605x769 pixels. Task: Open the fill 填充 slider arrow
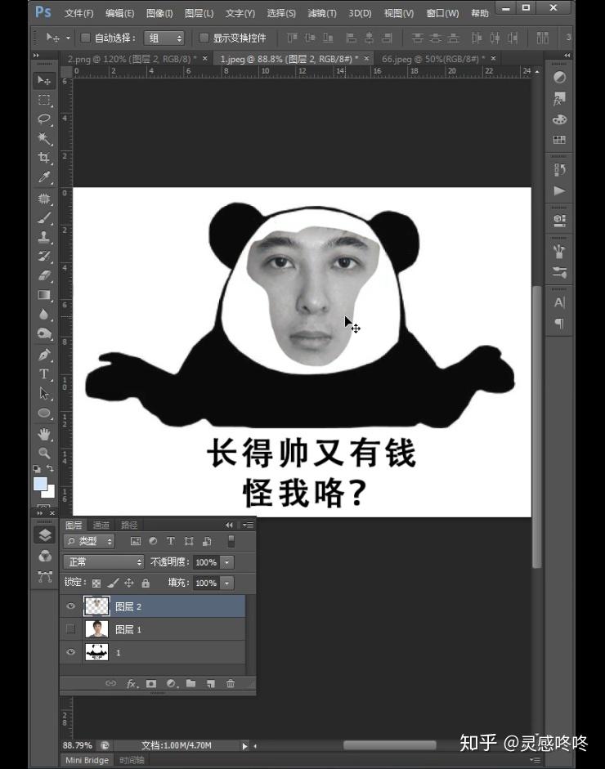227,583
